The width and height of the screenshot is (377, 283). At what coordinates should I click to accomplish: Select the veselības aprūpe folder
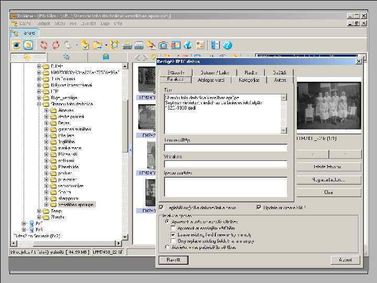tap(76, 205)
